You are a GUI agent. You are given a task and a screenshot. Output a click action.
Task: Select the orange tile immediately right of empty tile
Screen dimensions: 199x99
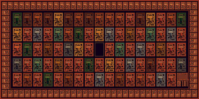(110, 50)
